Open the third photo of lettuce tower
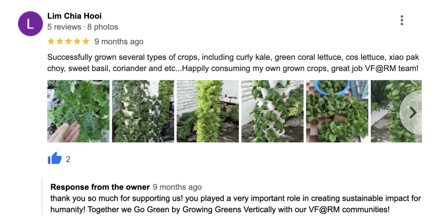Image resolution: width=433 pixels, height=220 pixels. coord(208,111)
